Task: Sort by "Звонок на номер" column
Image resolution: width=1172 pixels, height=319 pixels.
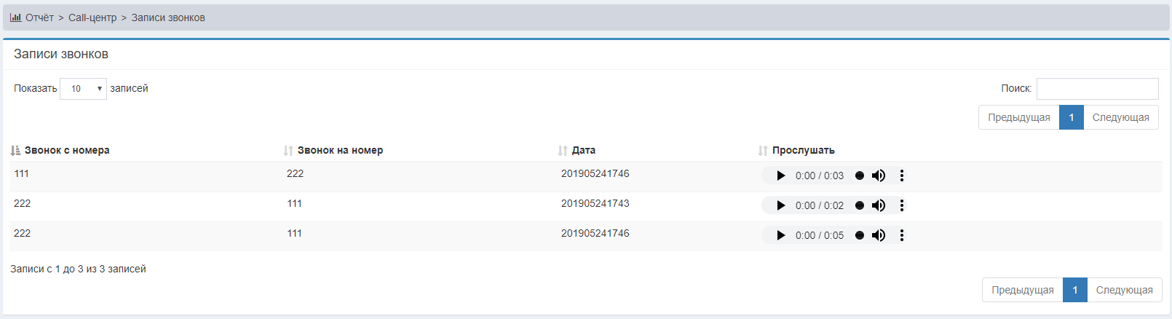Action: coord(339,150)
